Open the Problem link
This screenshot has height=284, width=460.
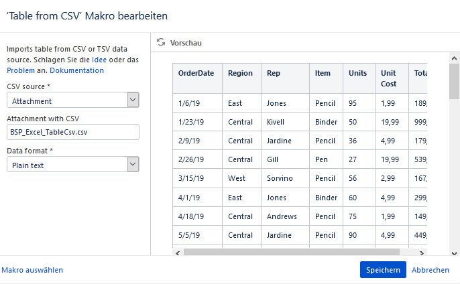(21, 70)
